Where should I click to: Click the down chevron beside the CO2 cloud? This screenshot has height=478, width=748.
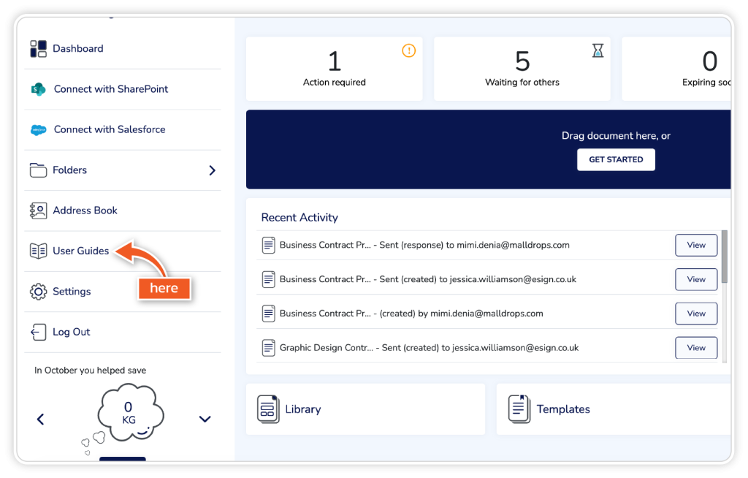click(205, 419)
